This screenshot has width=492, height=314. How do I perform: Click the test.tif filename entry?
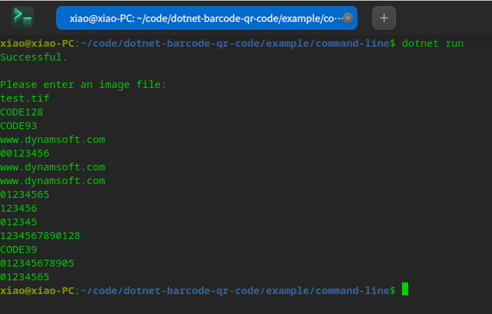pos(25,98)
